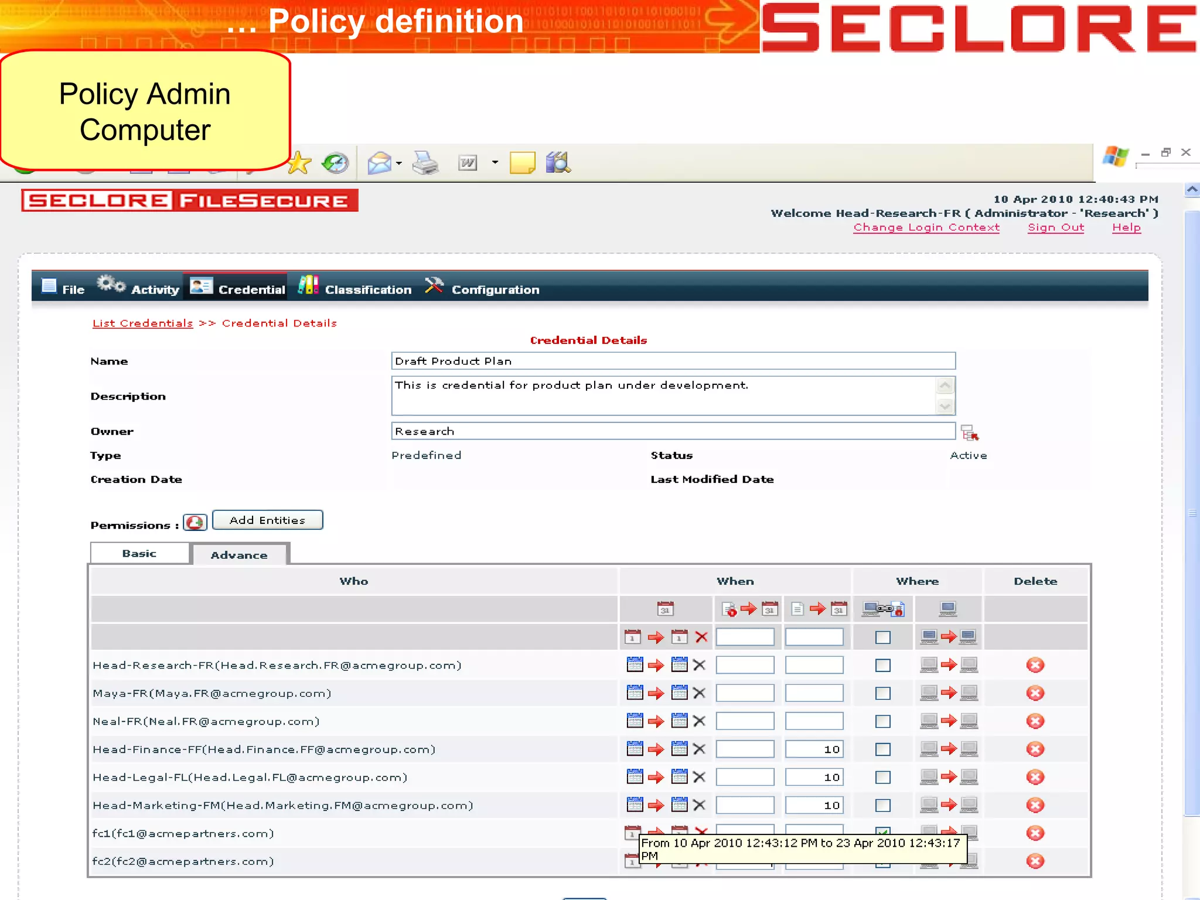Toggle Where checkbox for Head-Marketing-FM
This screenshot has width=1200, height=900.
pyautogui.click(x=883, y=806)
